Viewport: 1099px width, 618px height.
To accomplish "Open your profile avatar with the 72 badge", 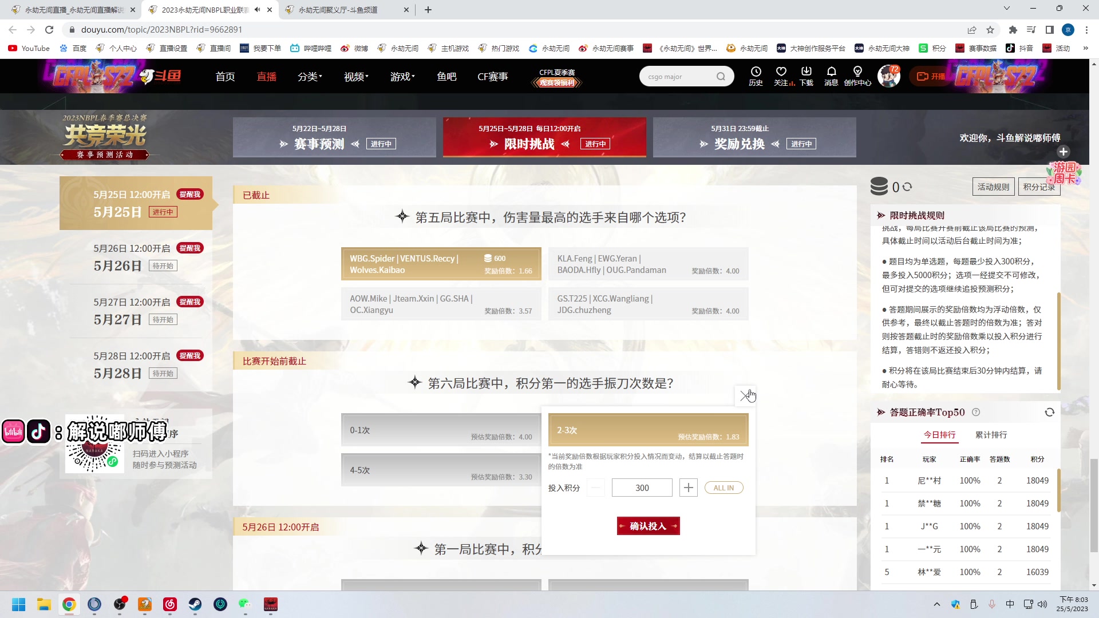I will click(889, 76).
